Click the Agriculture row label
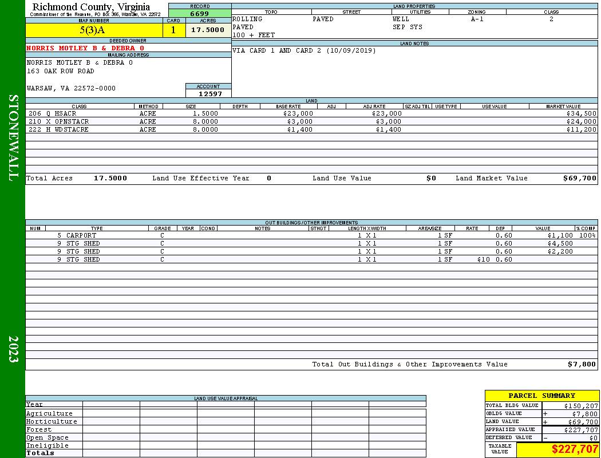601x458 pixels. [49, 413]
